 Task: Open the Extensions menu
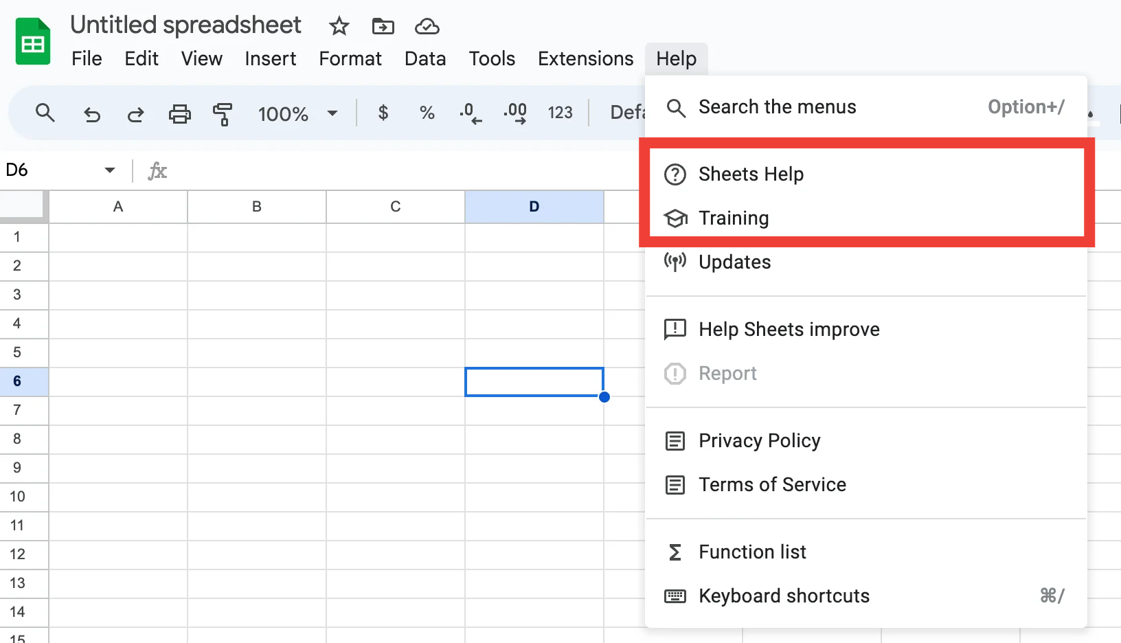586,59
